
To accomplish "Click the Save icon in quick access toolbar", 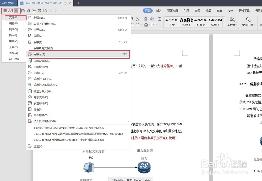I will click(29, 11).
